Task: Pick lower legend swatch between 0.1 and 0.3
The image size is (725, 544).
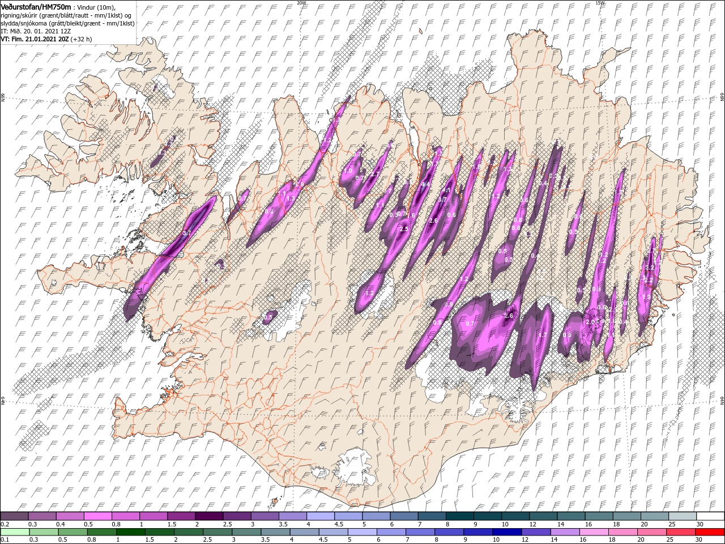Action: tap(15, 532)
